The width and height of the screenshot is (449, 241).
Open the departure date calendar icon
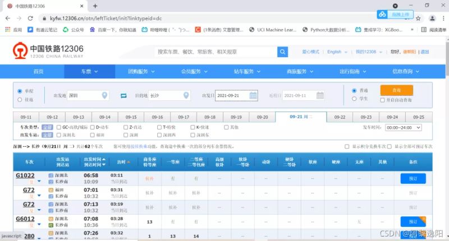(x=253, y=96)
